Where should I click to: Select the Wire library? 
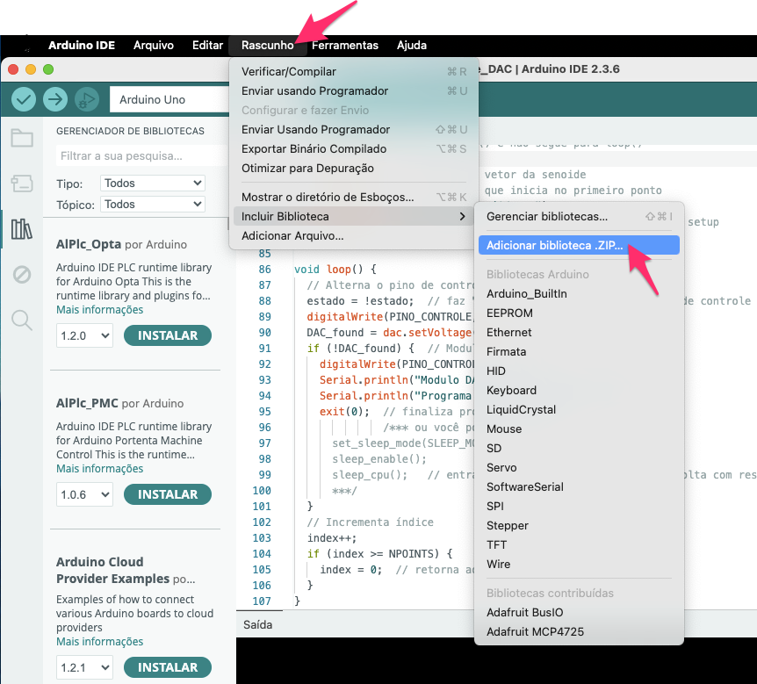579,564
